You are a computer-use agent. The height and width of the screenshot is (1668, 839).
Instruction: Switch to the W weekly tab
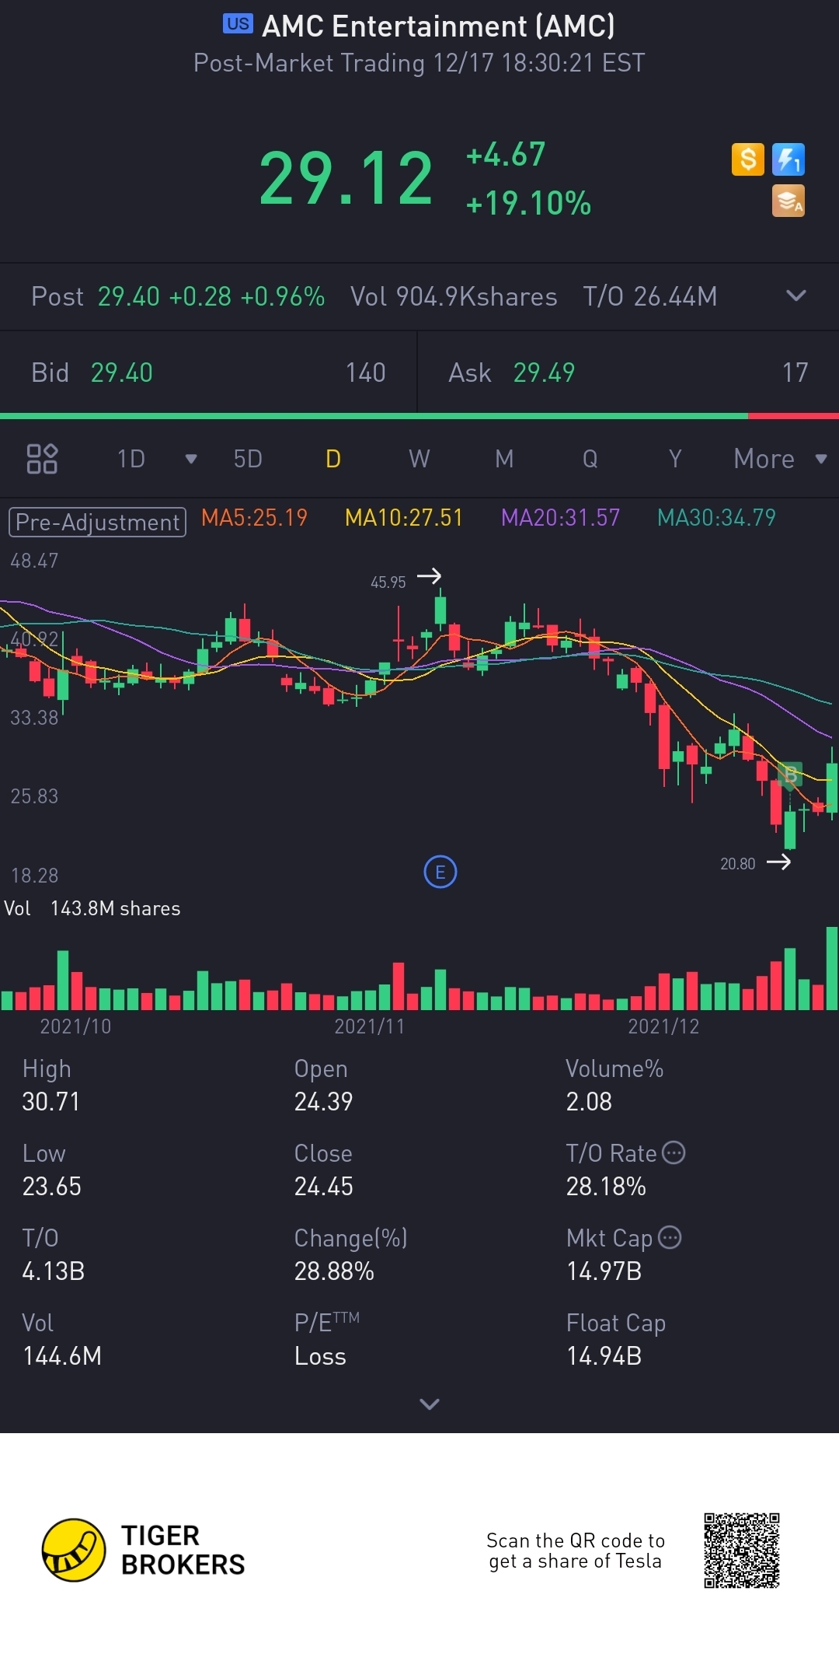pyautogui.click(x=419, y=459)
